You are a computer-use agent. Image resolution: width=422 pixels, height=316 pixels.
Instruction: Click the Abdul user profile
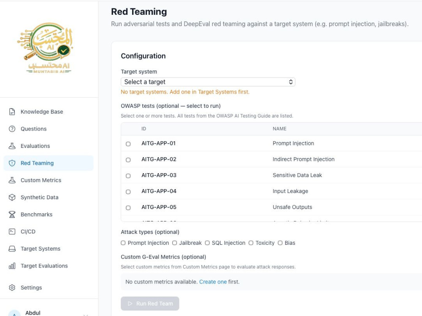coord(49,313)
